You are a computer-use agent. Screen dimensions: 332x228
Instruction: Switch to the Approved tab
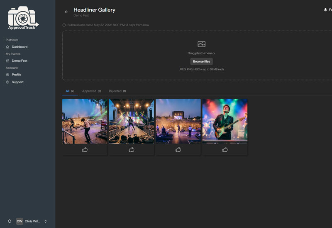(91, 91)
